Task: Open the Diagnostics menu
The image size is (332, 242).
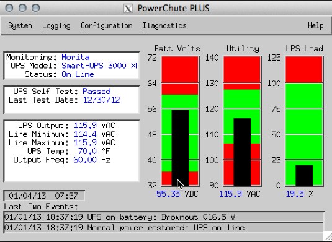Action: 164,26
